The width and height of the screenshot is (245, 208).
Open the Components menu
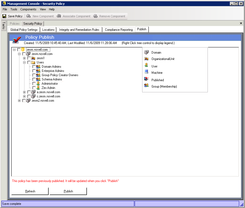tap(28, 9)
